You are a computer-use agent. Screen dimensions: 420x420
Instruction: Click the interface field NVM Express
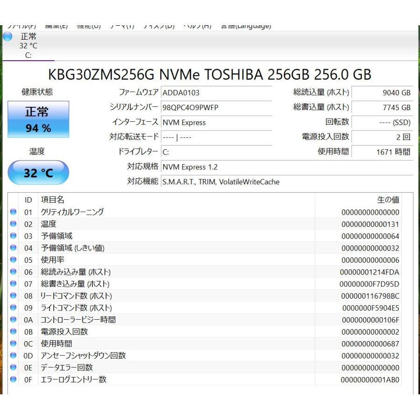[x=217, y=123]
